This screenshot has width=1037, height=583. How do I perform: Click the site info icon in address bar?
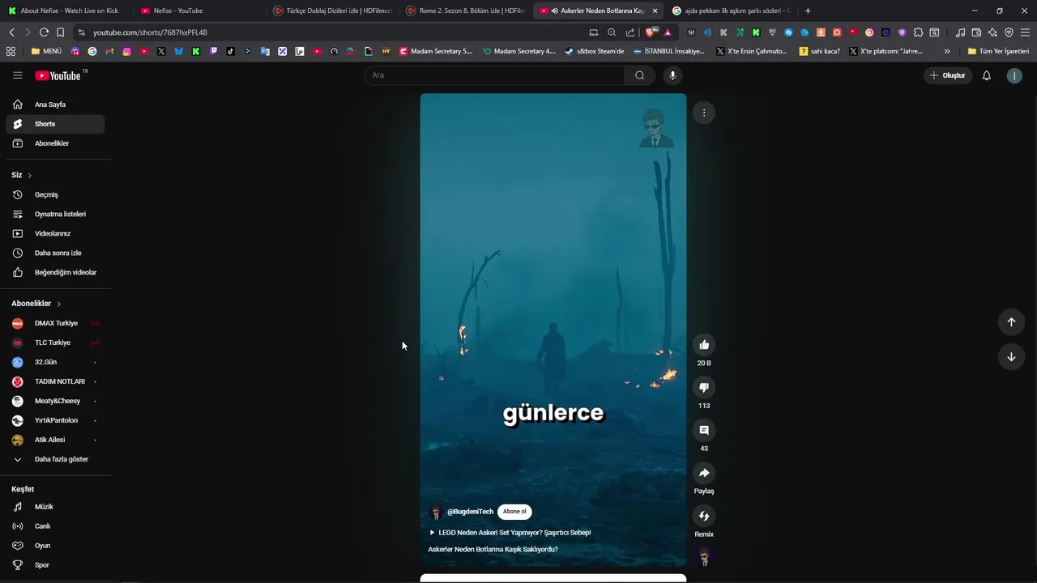80,32
